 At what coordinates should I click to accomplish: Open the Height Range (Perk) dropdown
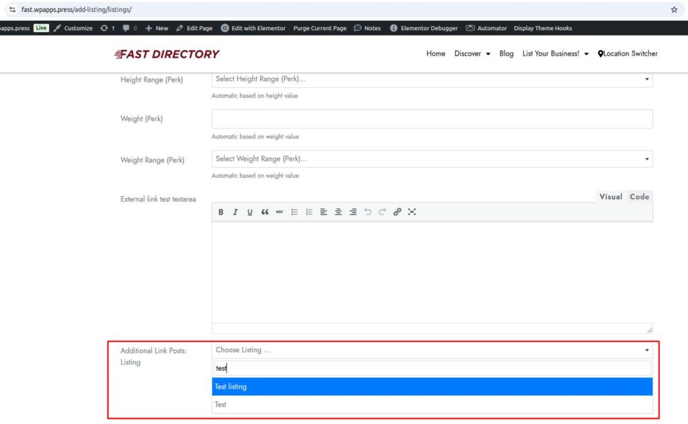[x=432, y=79]
